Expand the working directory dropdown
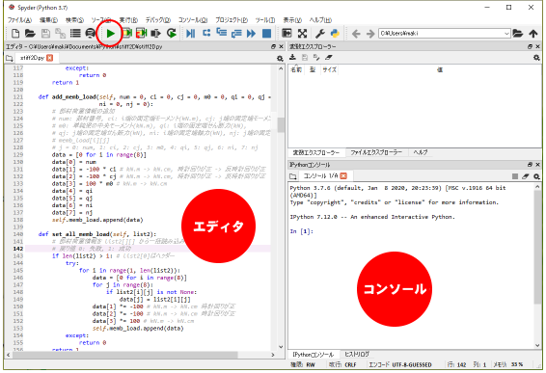The image size is (546, 373). [x=507, y=34]
